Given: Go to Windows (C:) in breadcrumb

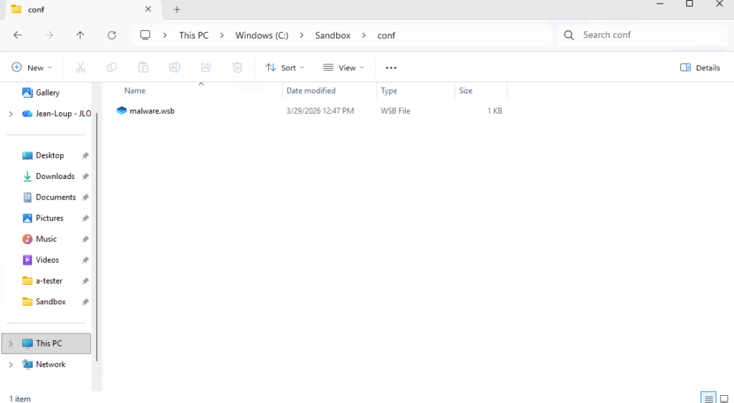Looking at the screenshot, I should (x=262, y=36).
